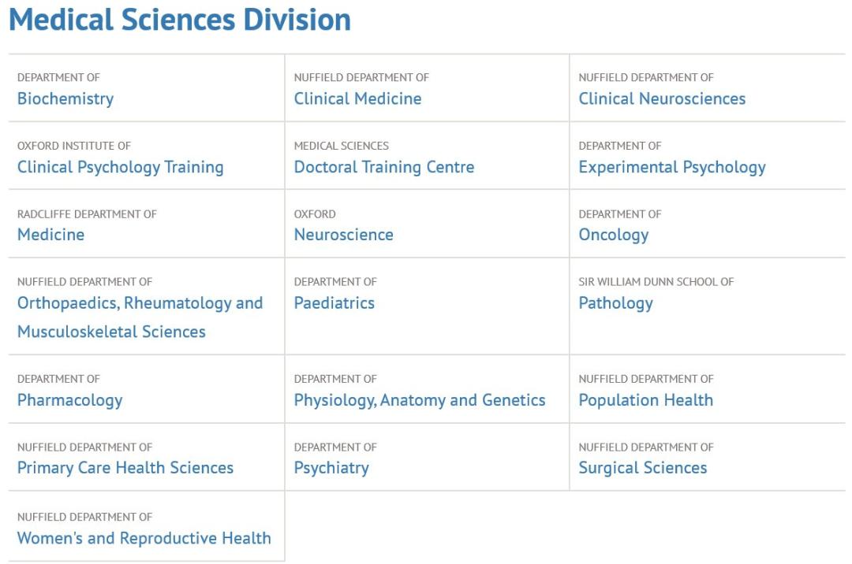Open the Department of Oncology link
The height and width of the screenshot is (564, 852).
613,235
